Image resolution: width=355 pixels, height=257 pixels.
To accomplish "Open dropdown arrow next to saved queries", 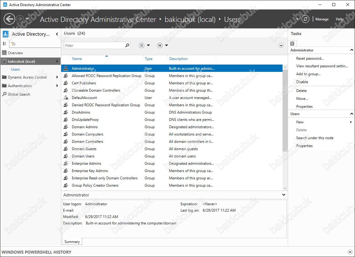I will 167,45.
